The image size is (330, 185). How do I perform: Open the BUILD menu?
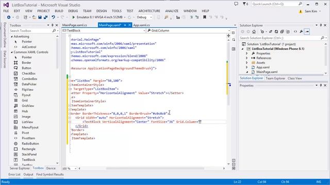point(59,11)
